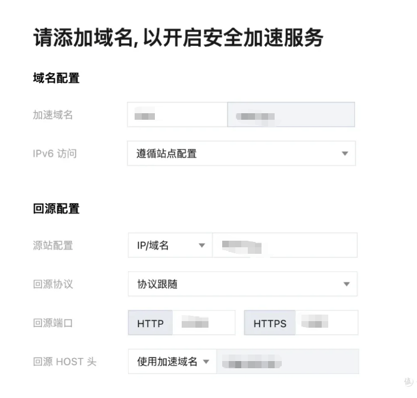The height and width of the screenshot is (398, 417).
Task: Open the IPv6 访问 dropdown
Action: coord(241,154)
